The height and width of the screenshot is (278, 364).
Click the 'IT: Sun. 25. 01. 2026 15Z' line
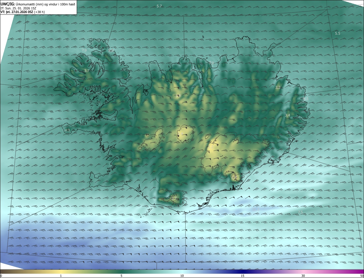(18, 8)
